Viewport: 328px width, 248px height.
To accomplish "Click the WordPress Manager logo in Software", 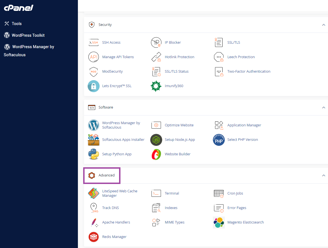I will pos(93,125).
